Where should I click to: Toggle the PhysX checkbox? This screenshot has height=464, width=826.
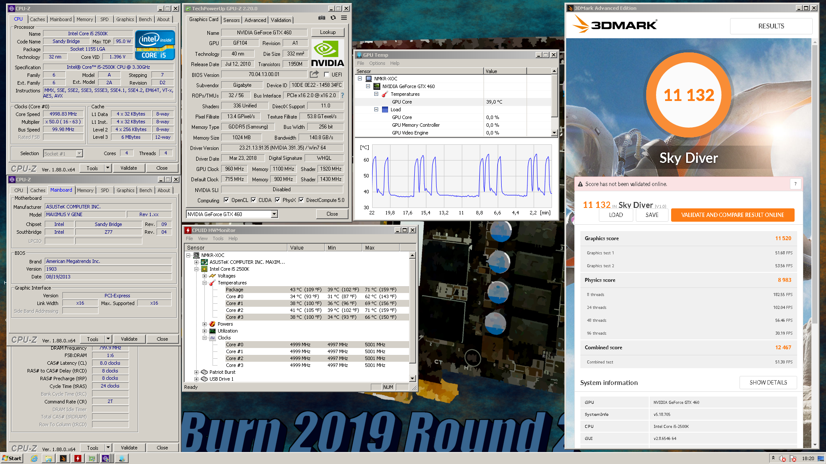[277, 200]
